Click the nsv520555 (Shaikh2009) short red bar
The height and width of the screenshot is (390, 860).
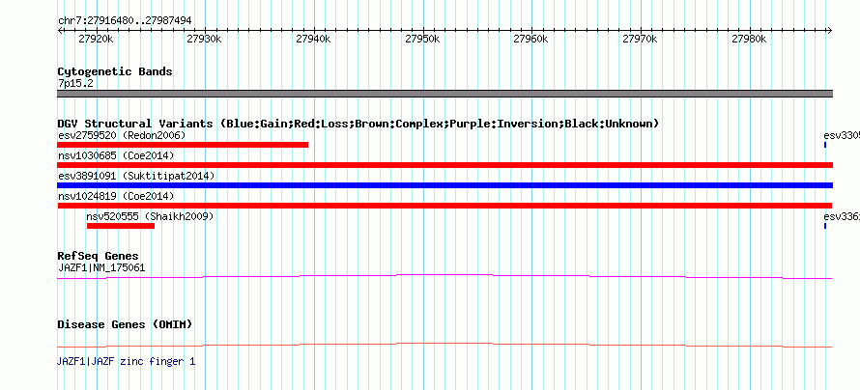click(x=121, y=226)
